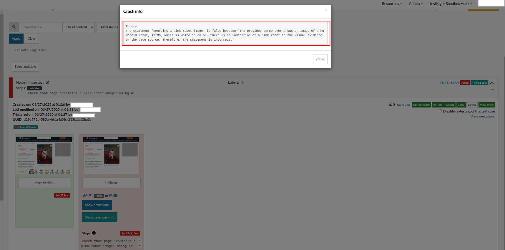
Task: Click the search magnifier icon
Action: pos(14,27)
